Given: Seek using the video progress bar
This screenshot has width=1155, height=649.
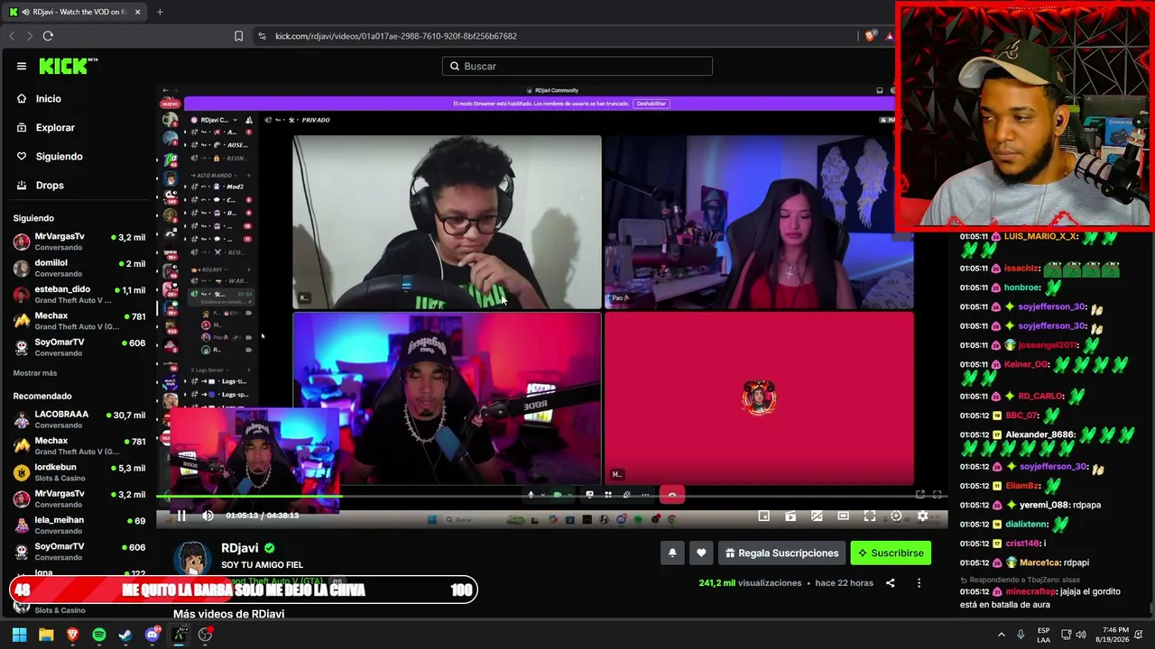Looking at the screenshot, I should click(551, 496).
